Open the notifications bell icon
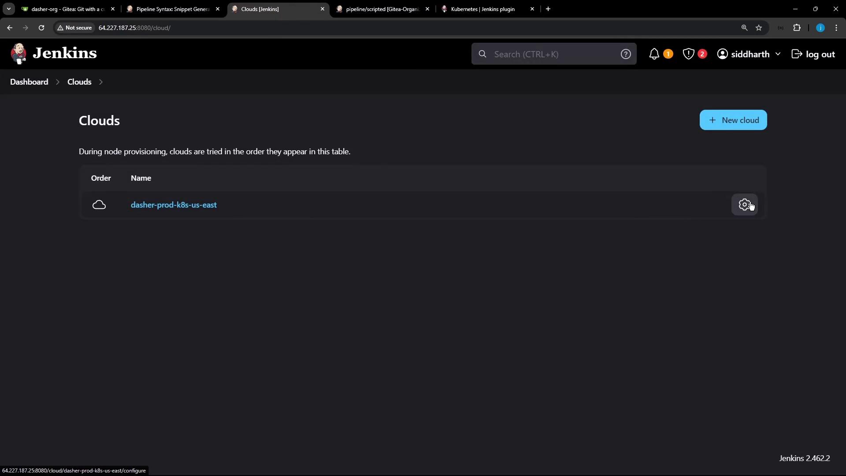The height and width of the screenshot is (476, 846). click(x=654, y=54)
